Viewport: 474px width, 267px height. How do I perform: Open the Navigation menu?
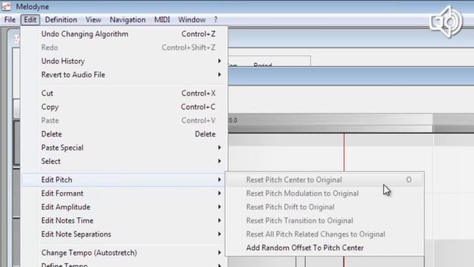click(127, 20)
